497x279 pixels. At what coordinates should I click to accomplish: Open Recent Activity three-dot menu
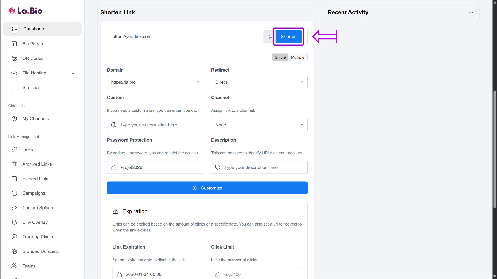pos(471,13)
